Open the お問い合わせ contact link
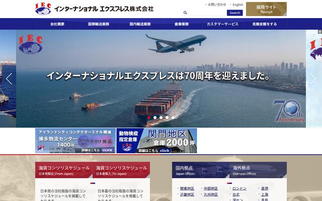 217,5
